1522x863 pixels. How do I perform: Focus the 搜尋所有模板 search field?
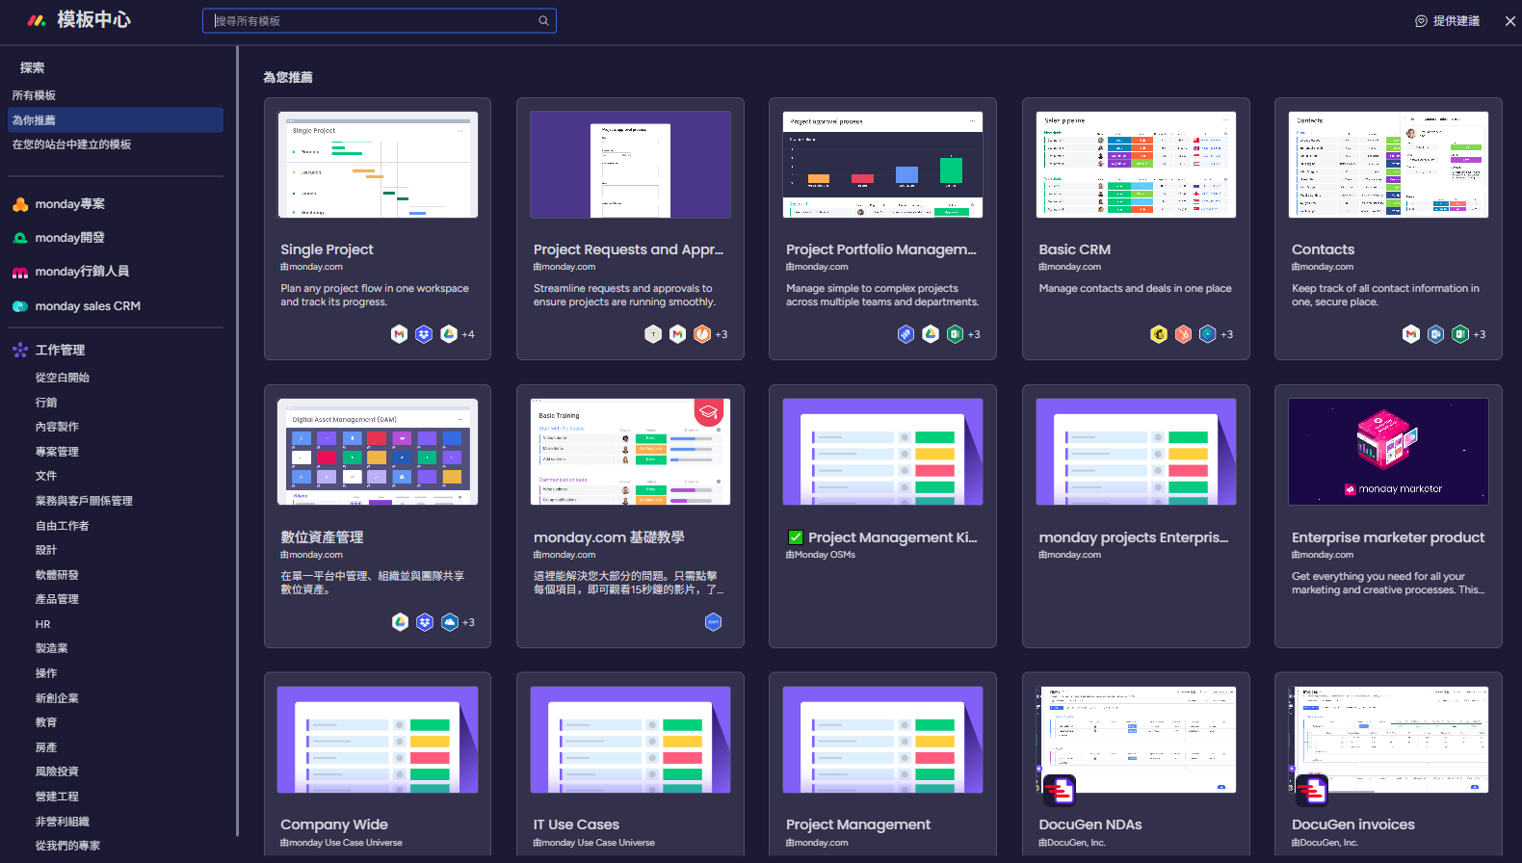click(x=380, y=20)
